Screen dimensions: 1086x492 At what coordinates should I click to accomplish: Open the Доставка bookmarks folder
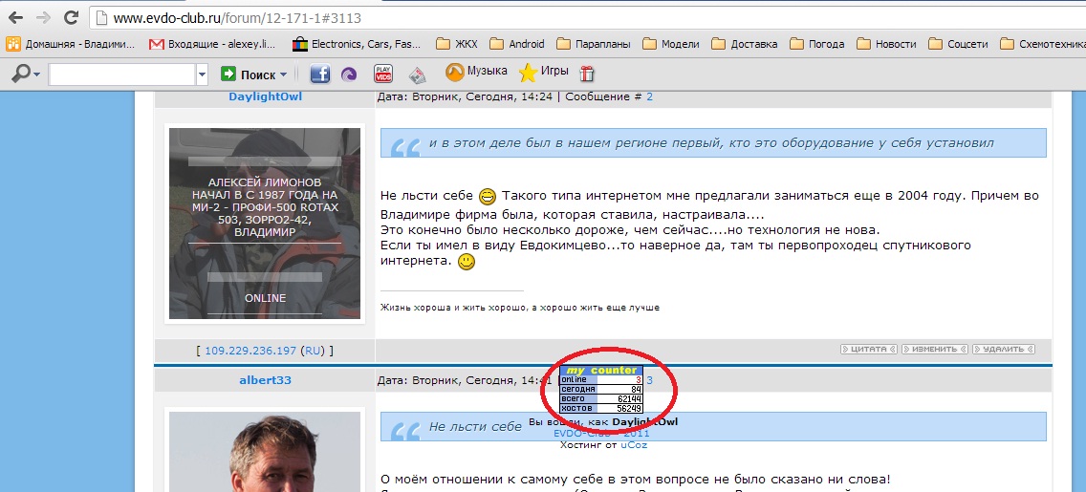pyautogui.click(x=745, y=44)
